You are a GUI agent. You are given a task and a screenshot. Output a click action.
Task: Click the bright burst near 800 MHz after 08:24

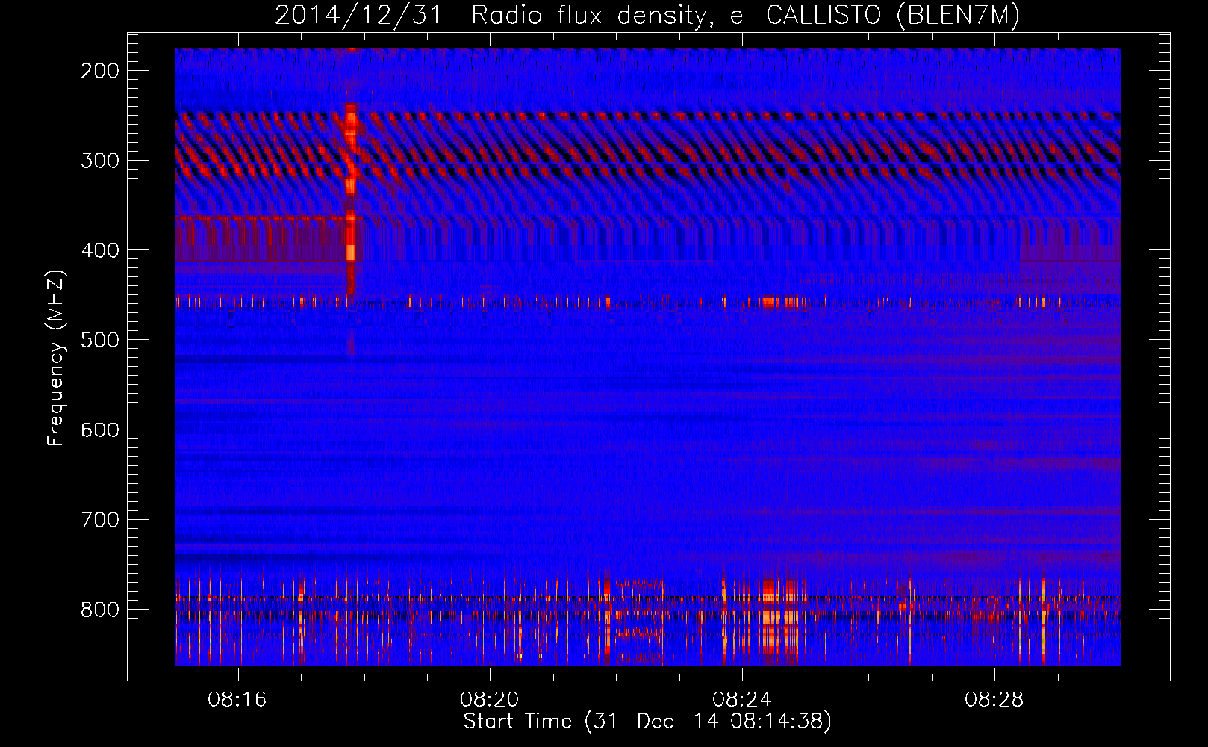(x=780, y=619)
